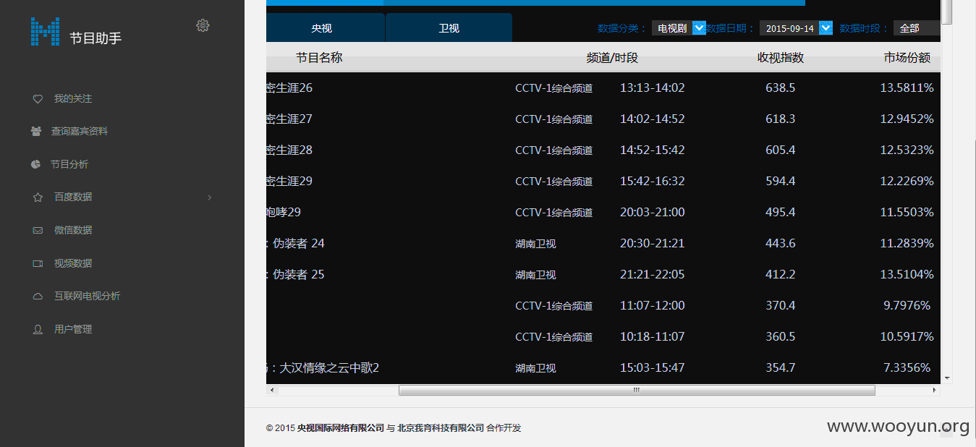Select the row 伪装者 24
The image size is (976, 447).
pyautogui.click(x=603, y=243)
